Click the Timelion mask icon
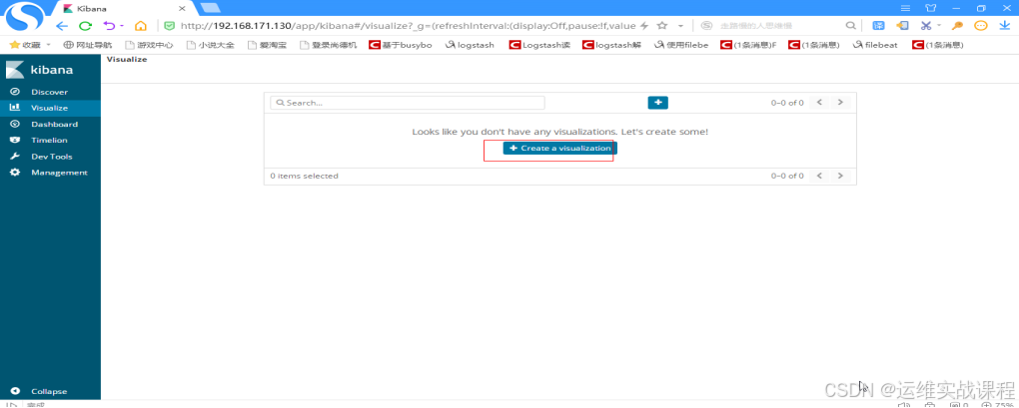 click(x=15, y=140)
